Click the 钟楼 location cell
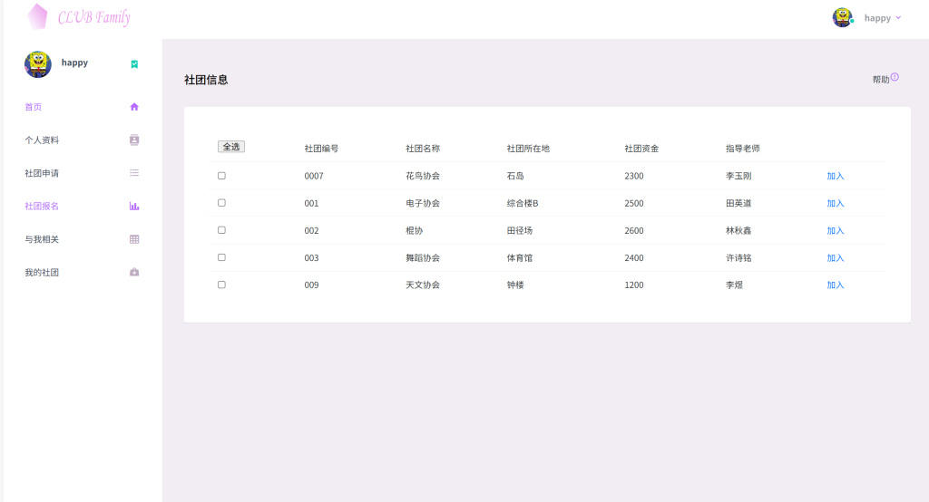This screenshot has height=502, width=929. 515,285
